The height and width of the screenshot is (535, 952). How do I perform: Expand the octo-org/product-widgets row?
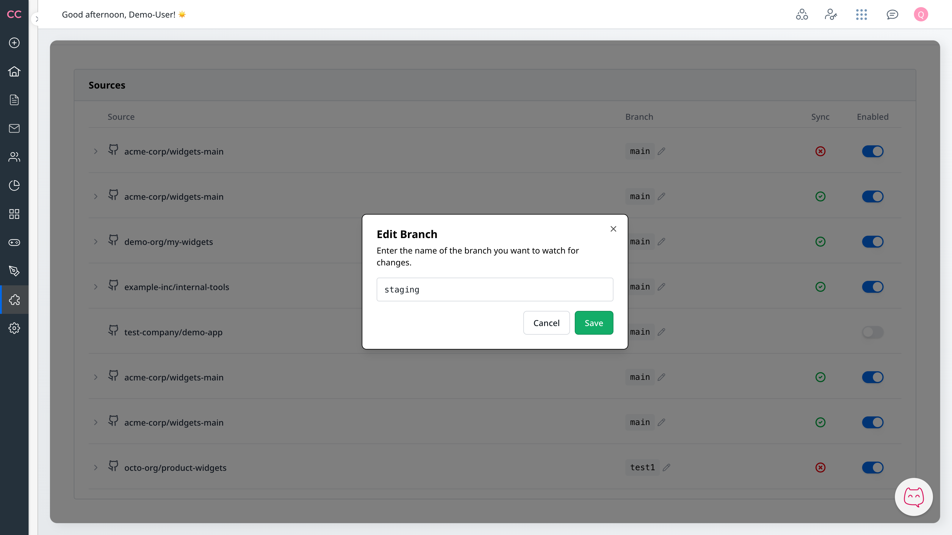coord(96,468)
